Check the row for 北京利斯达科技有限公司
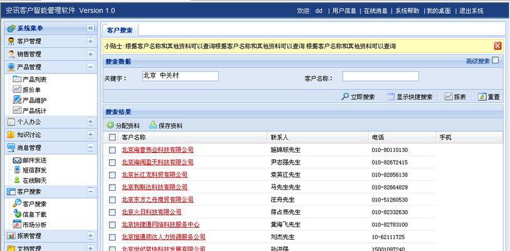 tap(112, 187)
